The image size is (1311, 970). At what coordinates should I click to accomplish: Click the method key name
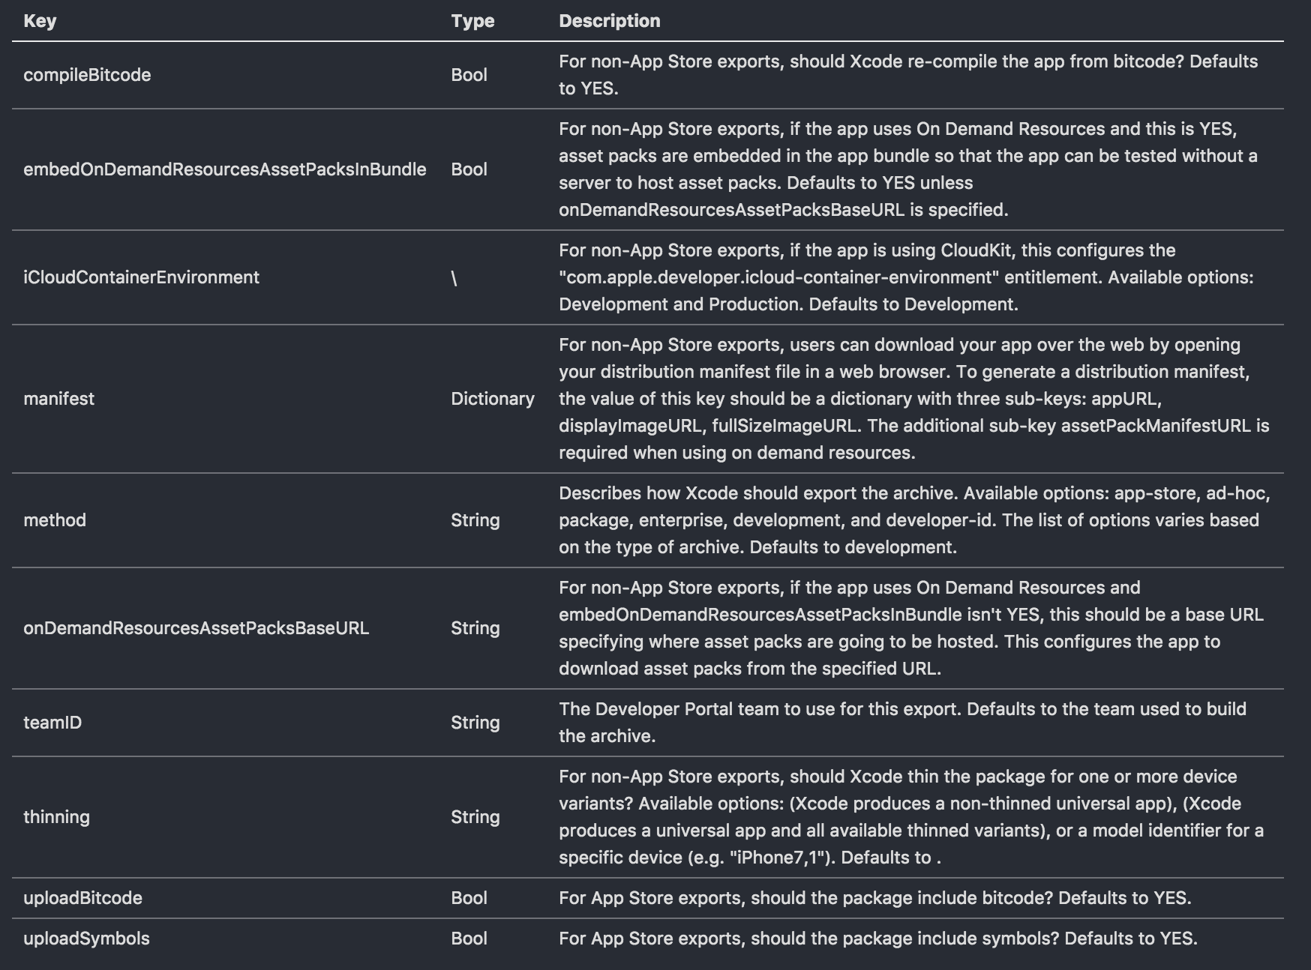click(x=55, y=520)
